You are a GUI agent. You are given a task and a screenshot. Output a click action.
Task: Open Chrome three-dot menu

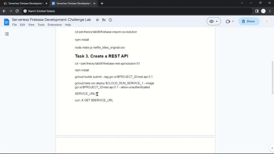tap(270, 11)
